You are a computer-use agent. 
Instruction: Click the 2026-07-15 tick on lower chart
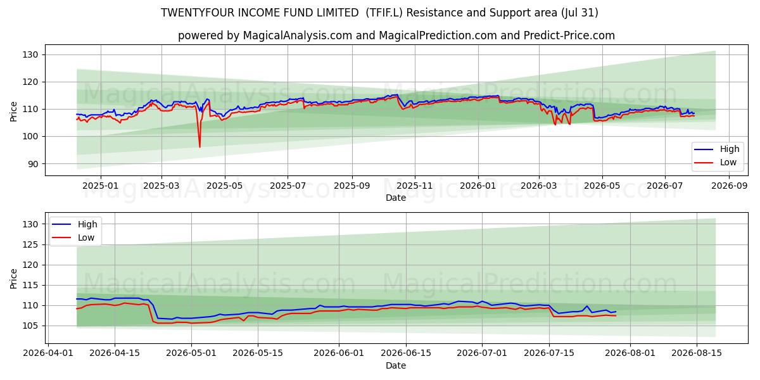point(548,354)
